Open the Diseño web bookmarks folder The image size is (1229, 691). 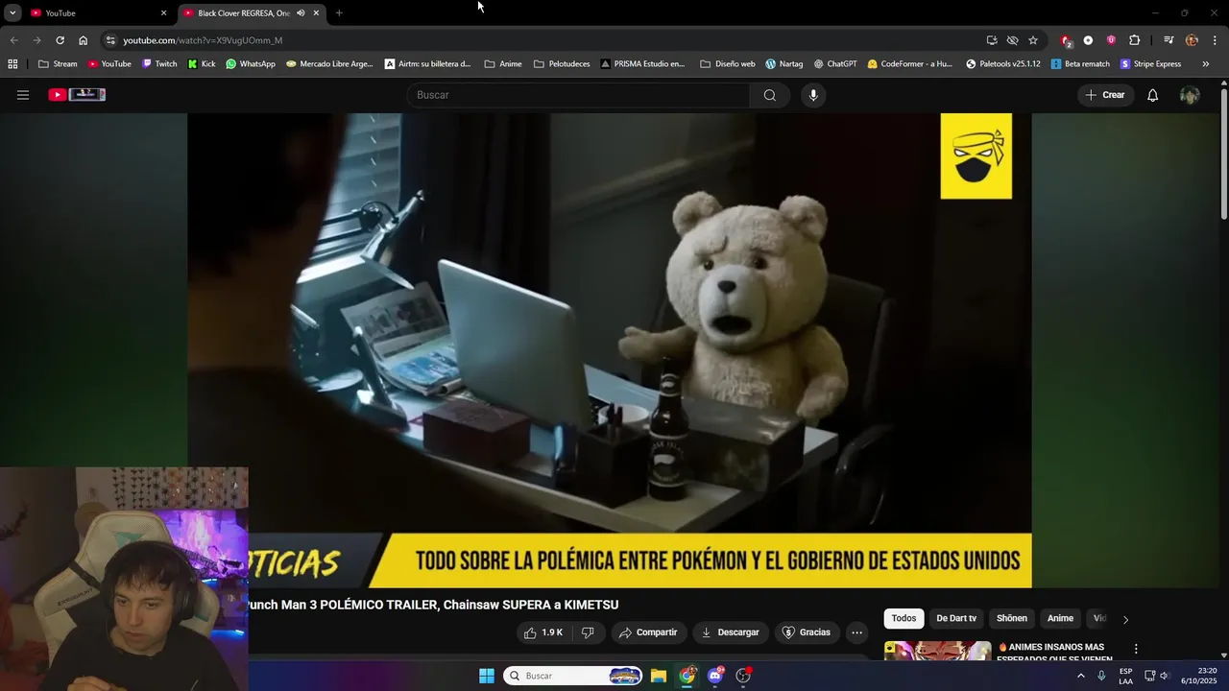[x=728, y=64]
